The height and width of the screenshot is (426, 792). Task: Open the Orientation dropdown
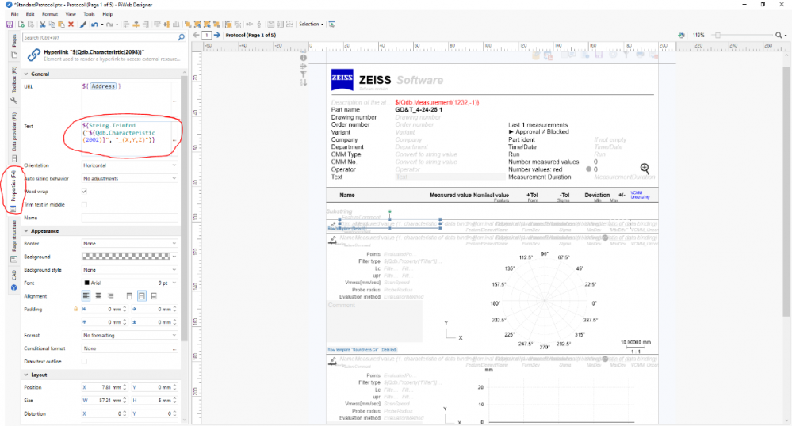point(129,165)
